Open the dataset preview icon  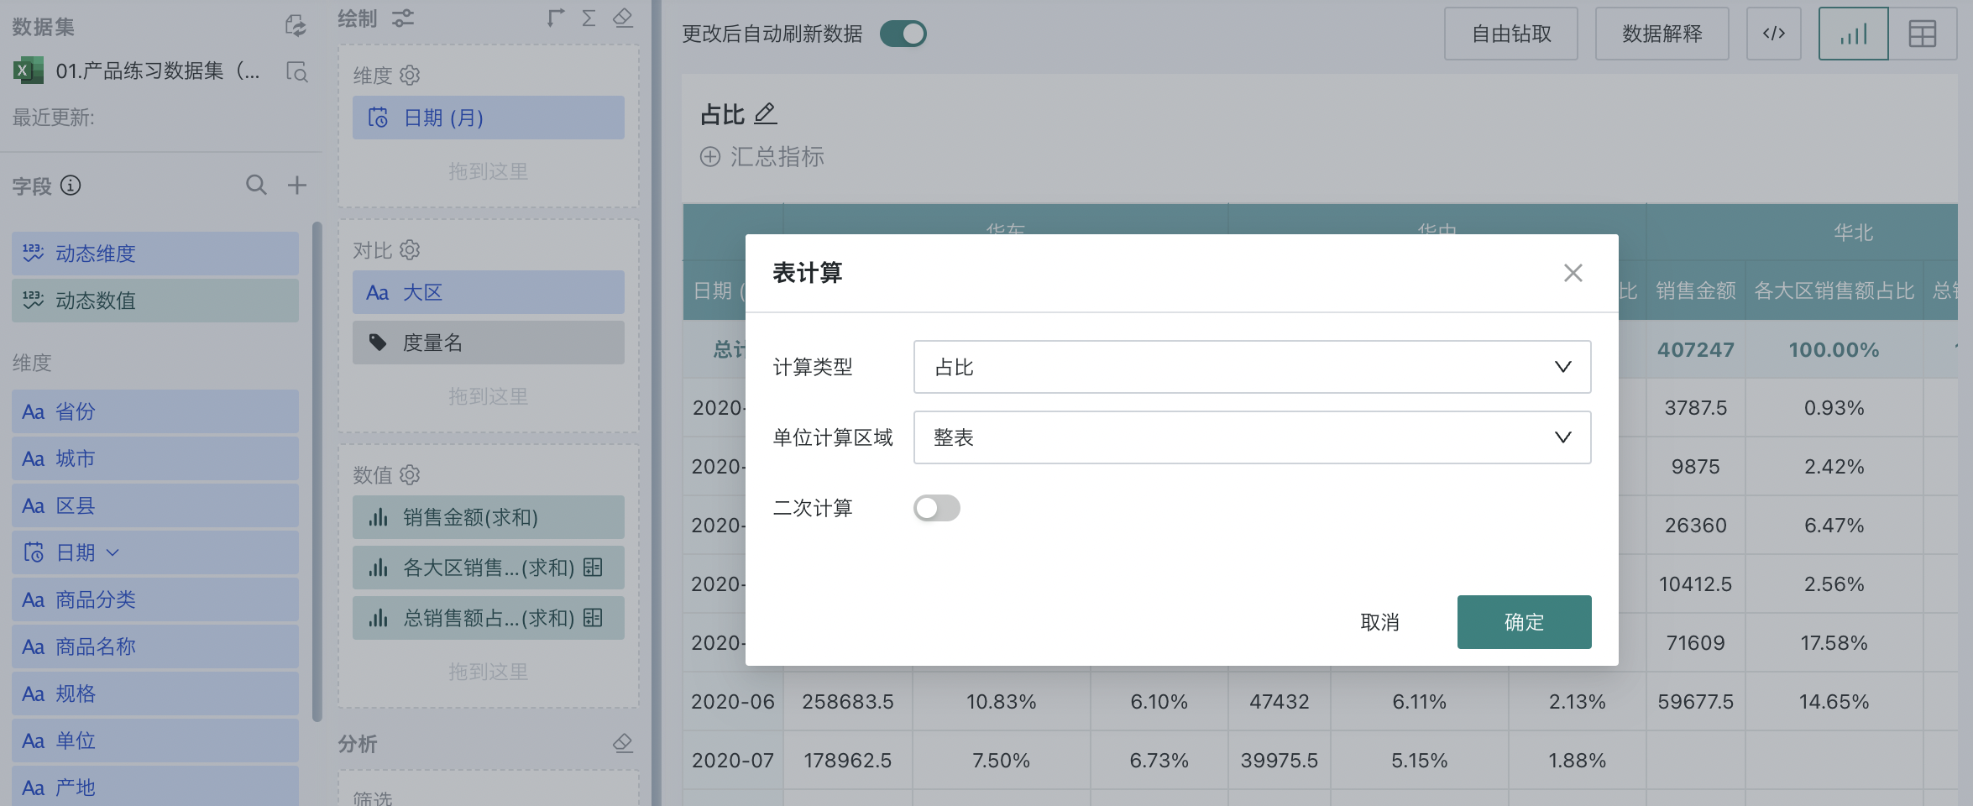tap(296, 71)
